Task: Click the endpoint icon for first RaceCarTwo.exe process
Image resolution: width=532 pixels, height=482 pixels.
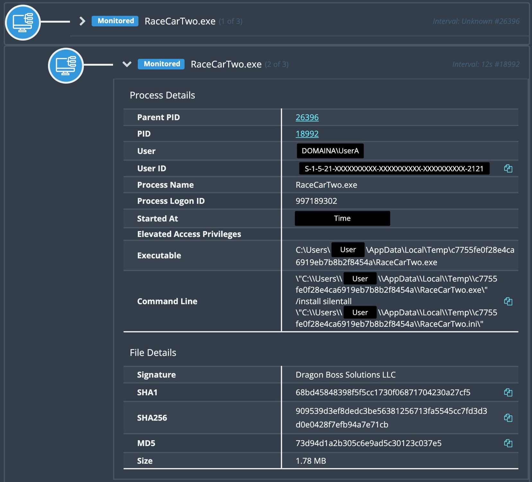Action: [x=22, y=22]
